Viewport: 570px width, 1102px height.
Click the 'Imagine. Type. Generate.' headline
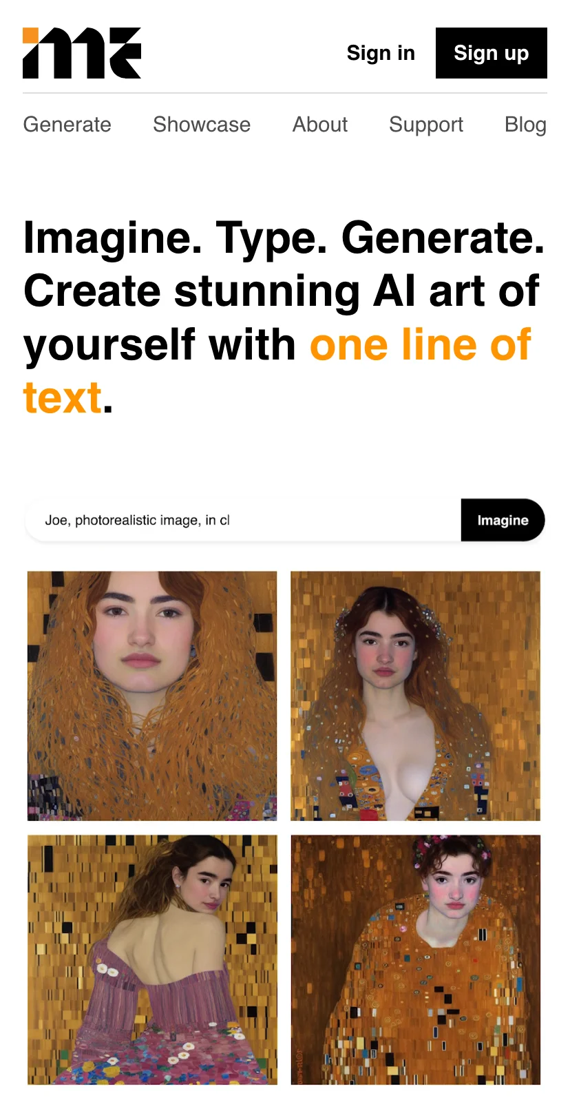(x=284, y=238)
